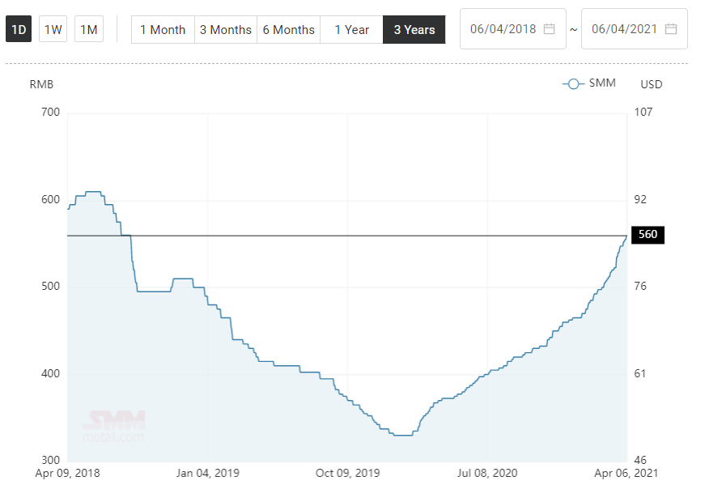Click the Oct 09, 2019 axis label

(x=347, y=474)
